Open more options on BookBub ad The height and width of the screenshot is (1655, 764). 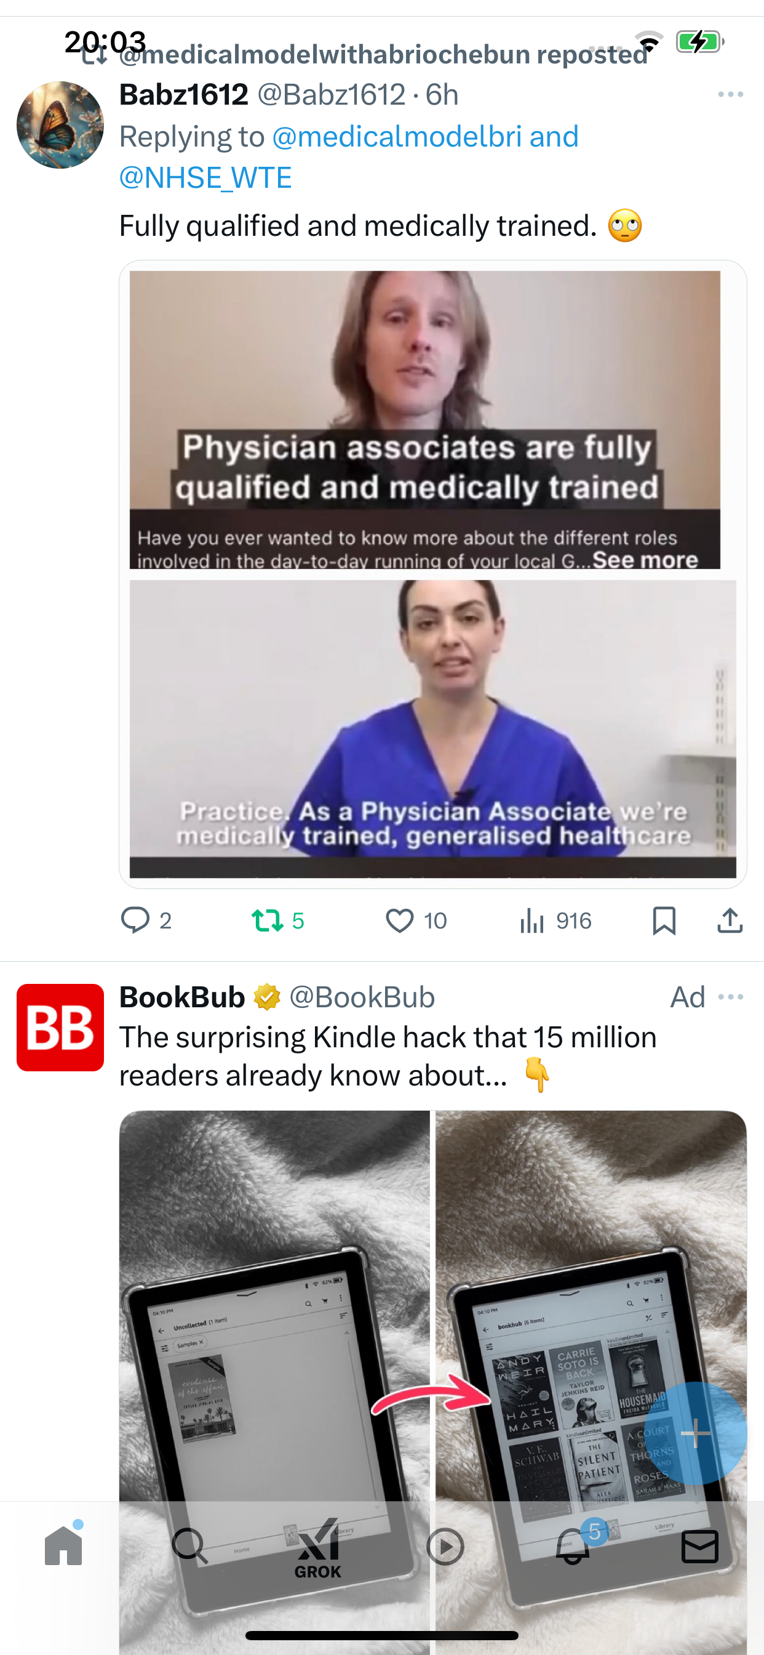point(731,996)
